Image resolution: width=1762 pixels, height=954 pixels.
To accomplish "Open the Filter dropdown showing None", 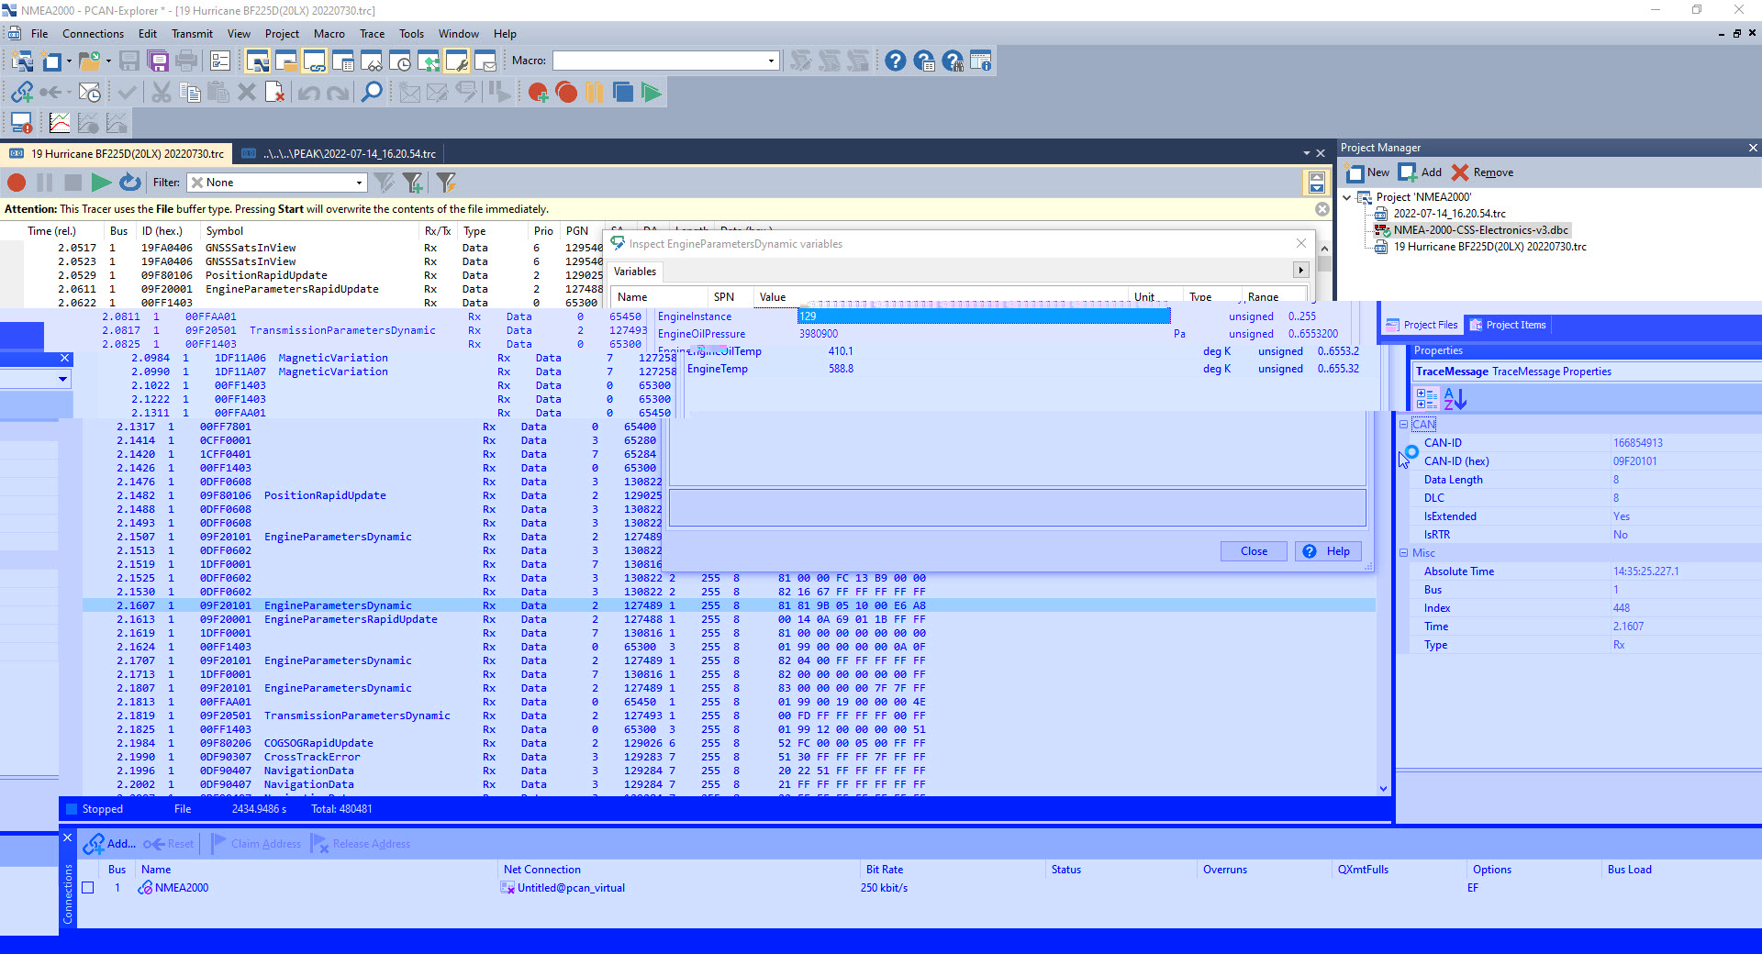I will pos(359,183).
